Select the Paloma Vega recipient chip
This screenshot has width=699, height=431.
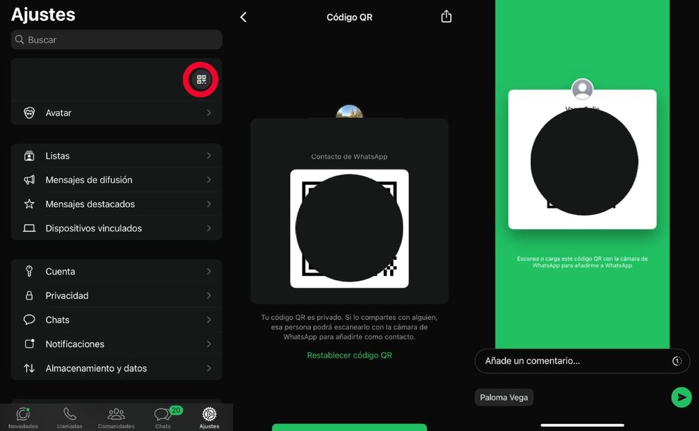[504, 398]
